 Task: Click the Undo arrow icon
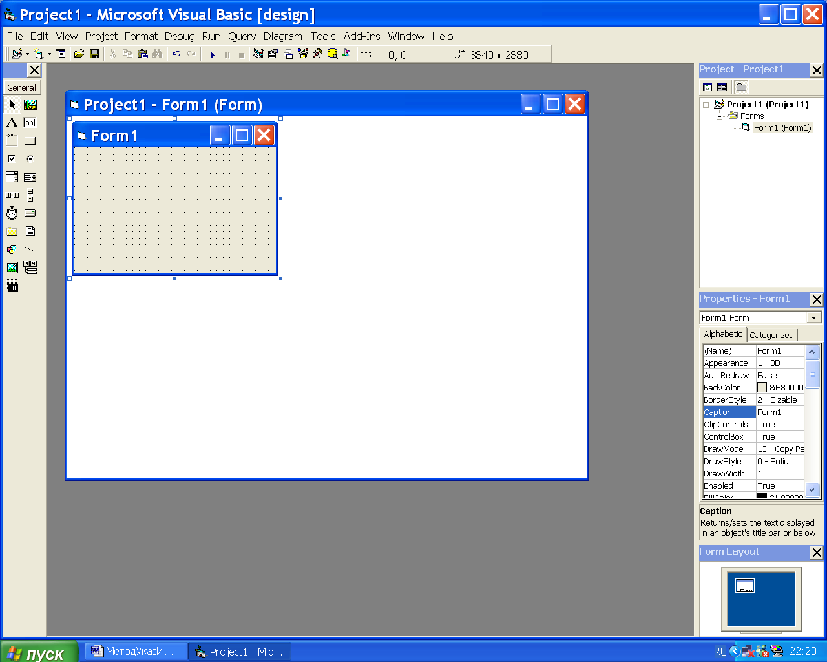pyautogui.click(x=176, y=54)
